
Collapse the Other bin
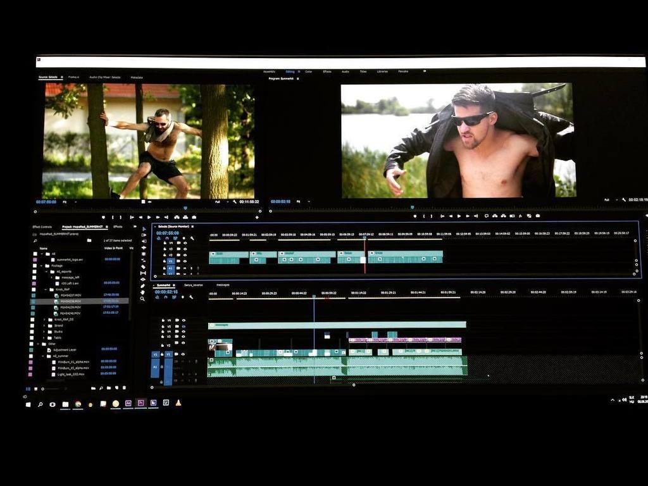point(38,344)
